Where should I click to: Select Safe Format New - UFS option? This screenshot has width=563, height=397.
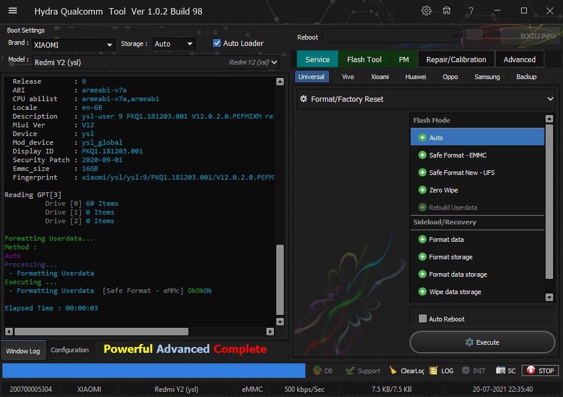click(477, 173)
